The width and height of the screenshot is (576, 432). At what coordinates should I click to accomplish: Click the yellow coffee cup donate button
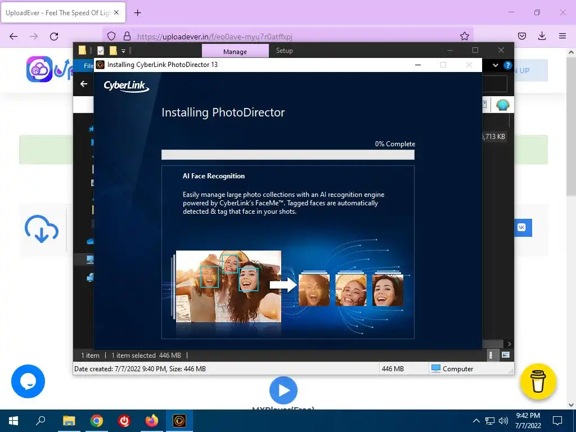pos(538,381)
